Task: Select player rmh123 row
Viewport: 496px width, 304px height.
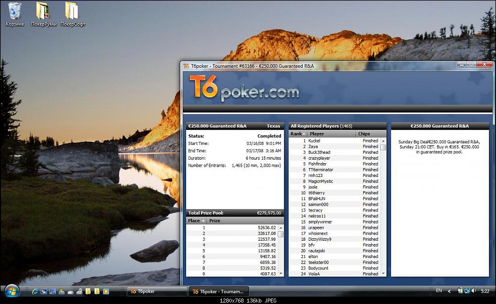Action: [x=335, y=175]
